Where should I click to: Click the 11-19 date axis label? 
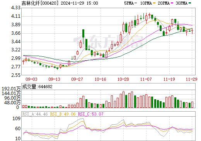click(169, 79)
